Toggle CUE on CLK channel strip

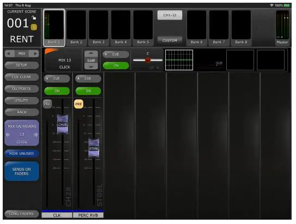[x=57, y=78]
